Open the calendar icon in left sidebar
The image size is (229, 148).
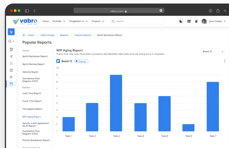(11, 70)
